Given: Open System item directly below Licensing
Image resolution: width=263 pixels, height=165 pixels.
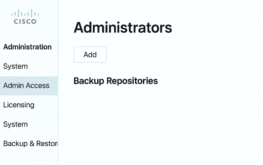Looking at the screenshot, I should pyautogui.click(x=15, y=124).
